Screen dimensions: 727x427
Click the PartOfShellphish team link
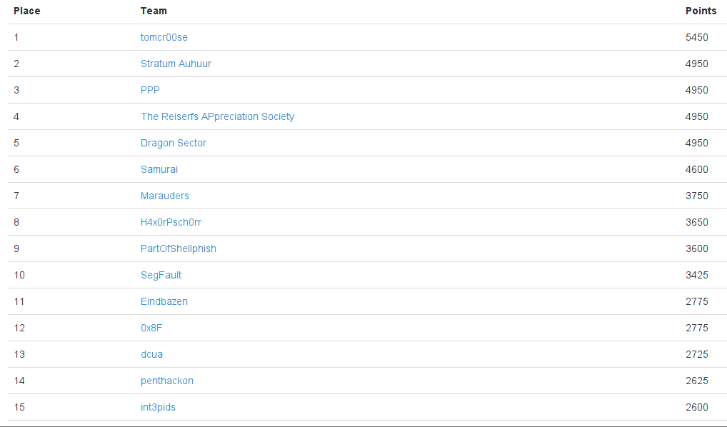179,248
